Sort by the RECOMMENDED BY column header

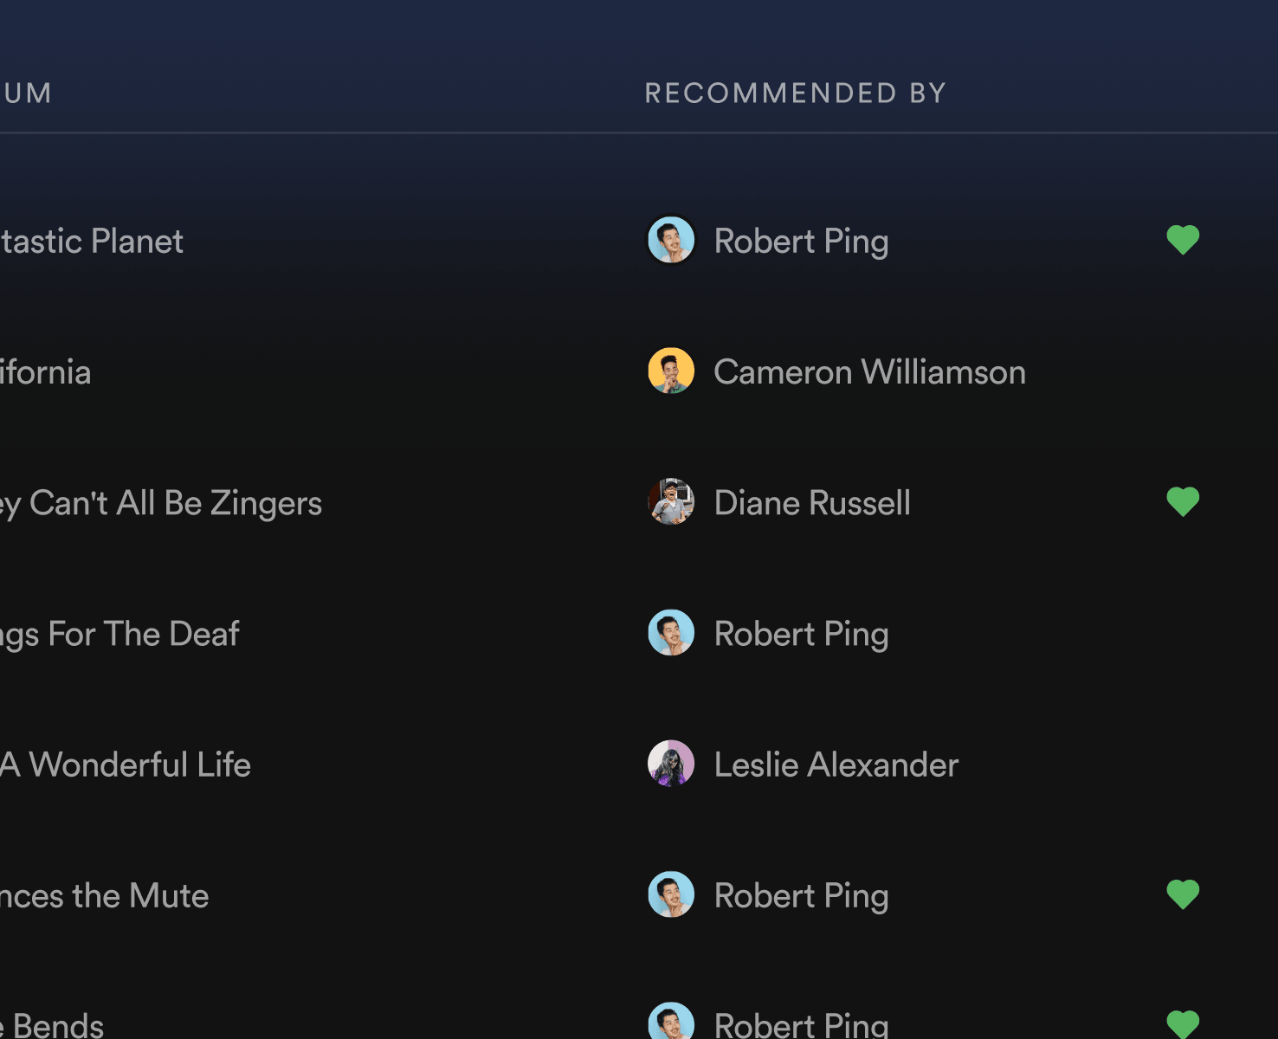pos(796,93)
